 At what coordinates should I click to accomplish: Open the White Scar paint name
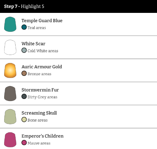(x=33, y=44)
